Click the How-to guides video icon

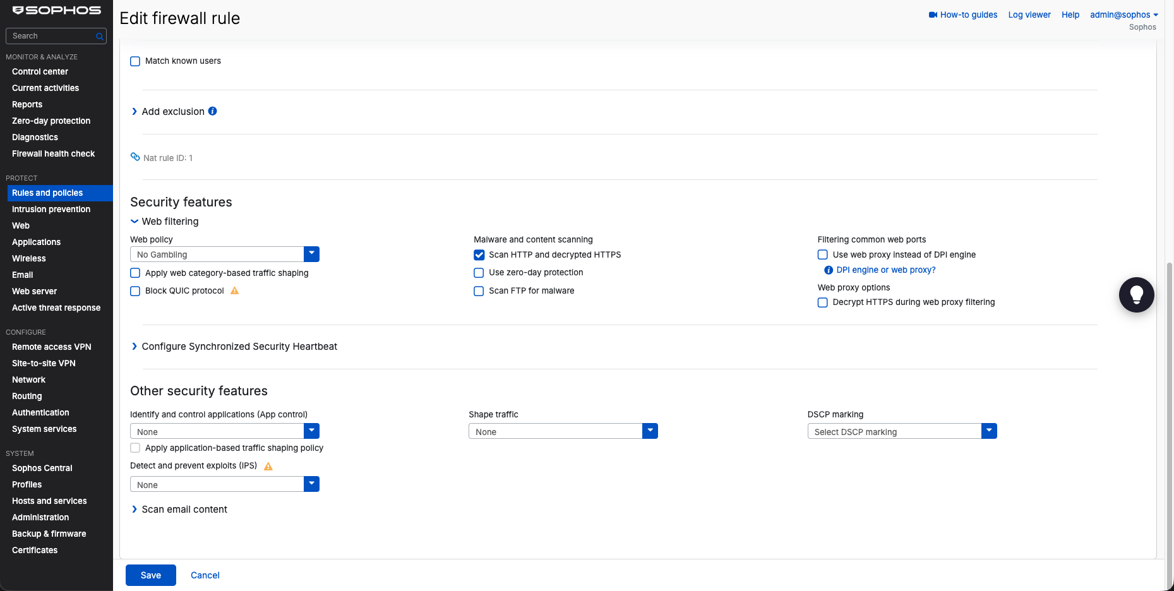pos(933,15)
